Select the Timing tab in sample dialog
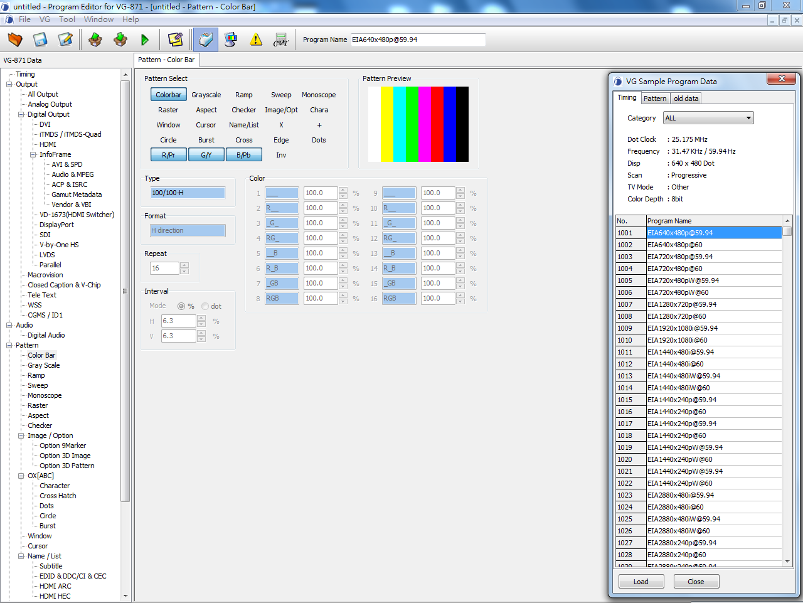The height and width of the screenshot is (603, 803). (627, 97)
